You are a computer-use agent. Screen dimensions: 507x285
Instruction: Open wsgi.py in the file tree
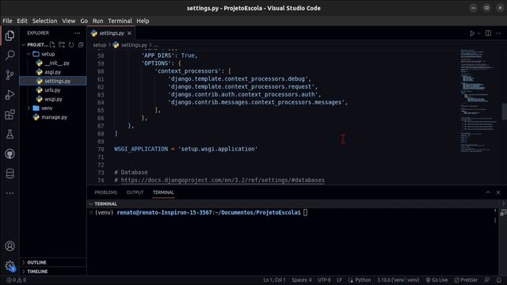[x=53, y=99]
